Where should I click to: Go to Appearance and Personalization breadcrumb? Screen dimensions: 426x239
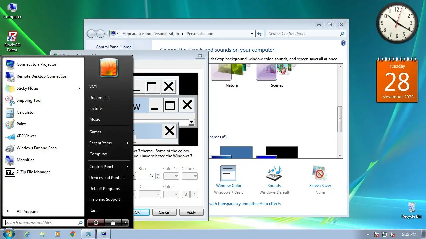[151, 34]
